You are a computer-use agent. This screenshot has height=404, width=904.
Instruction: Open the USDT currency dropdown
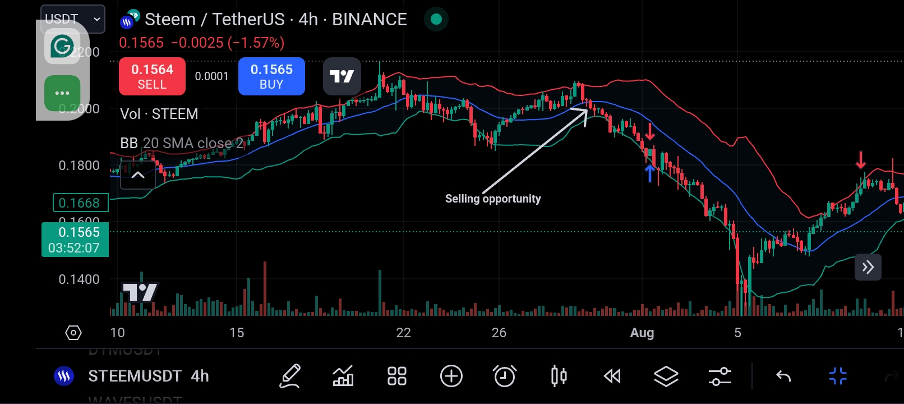(73, 19)
